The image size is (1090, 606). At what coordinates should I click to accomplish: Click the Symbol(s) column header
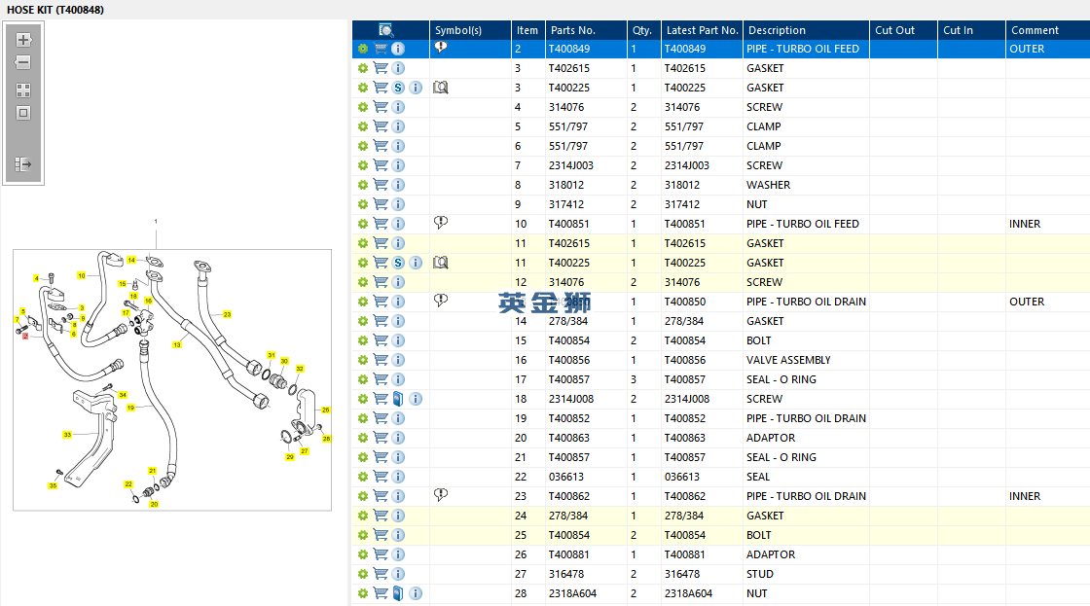[x=471, y=30]
